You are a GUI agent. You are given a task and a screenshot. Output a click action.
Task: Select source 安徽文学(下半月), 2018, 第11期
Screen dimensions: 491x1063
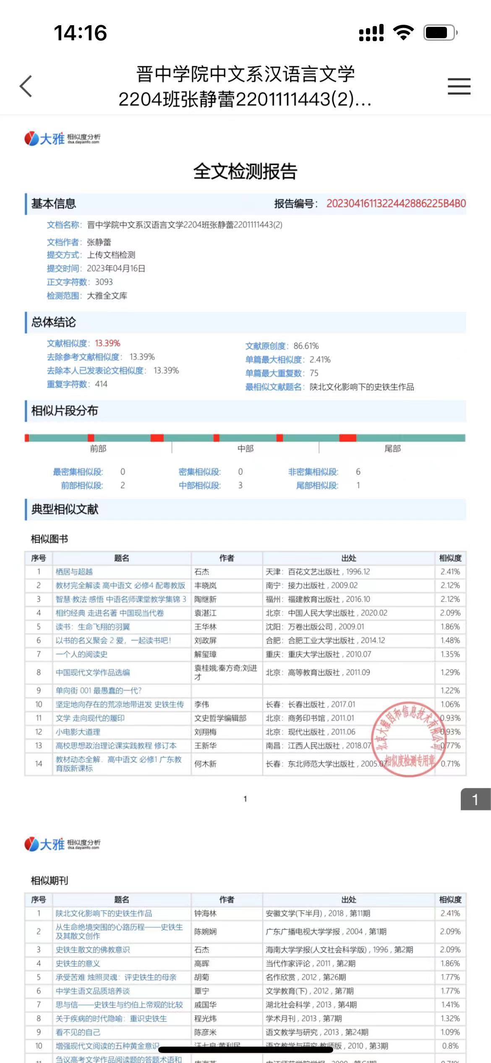tap(318, 914)
